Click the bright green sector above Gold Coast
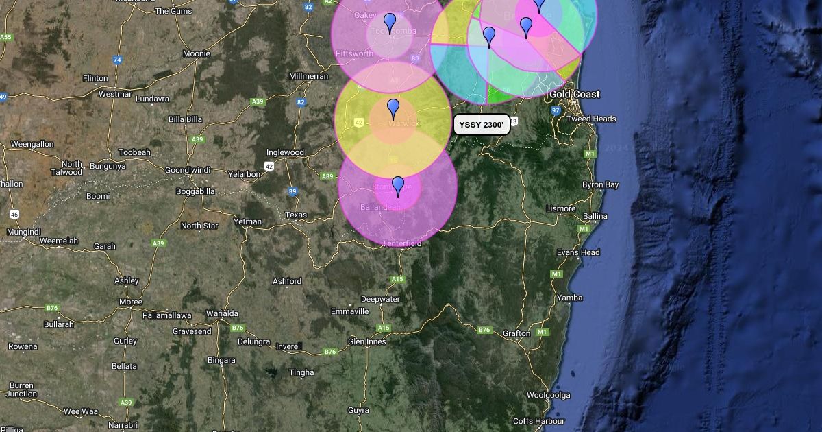The width and height of the screenshot is (822, 432). click(x=503, y=95)
